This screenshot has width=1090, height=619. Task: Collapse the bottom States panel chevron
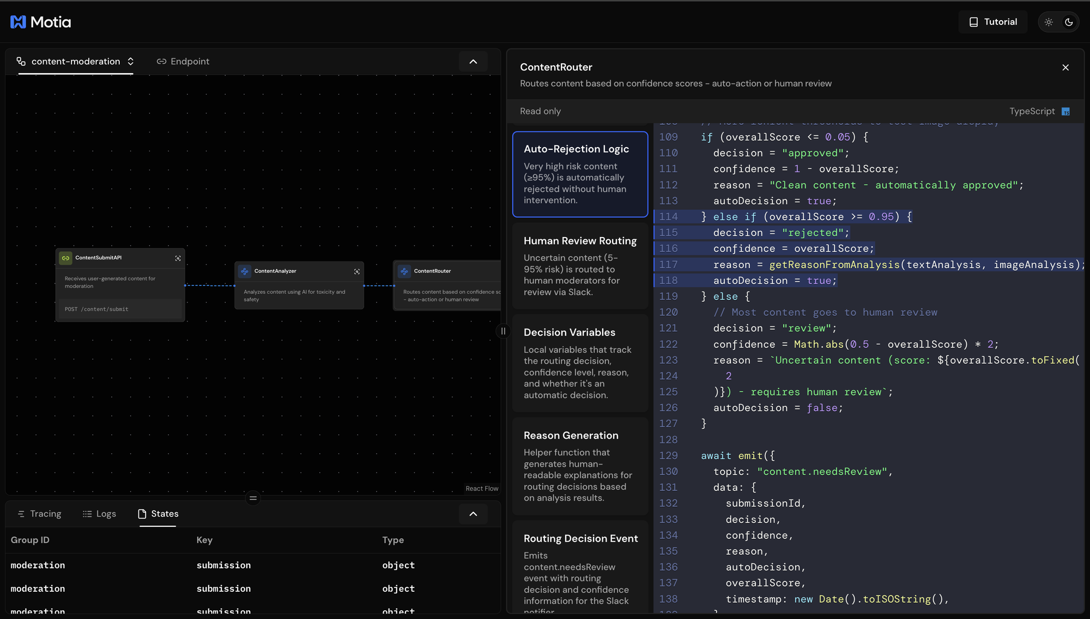click(473, 514)
